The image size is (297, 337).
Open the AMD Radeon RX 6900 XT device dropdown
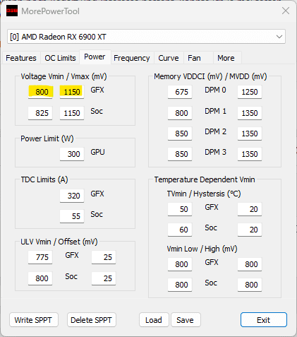tap(146, 37)
